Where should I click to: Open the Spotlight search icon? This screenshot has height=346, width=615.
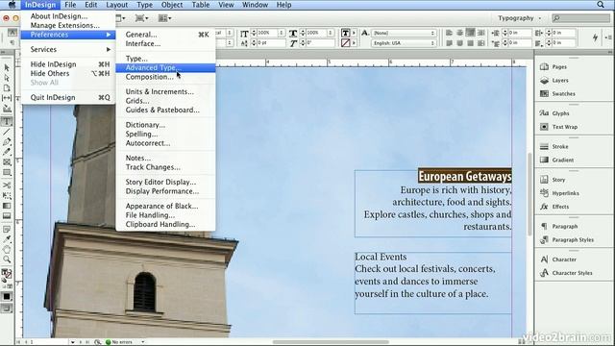pos(601,5)
